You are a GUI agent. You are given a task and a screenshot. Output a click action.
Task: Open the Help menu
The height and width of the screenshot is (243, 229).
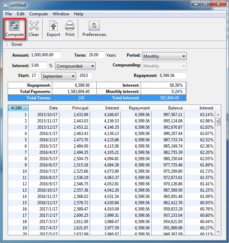79,14
